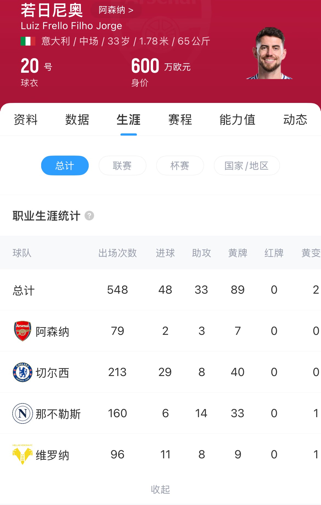
Task: Tap the Napoli club logo
Action: click(22, 413)
